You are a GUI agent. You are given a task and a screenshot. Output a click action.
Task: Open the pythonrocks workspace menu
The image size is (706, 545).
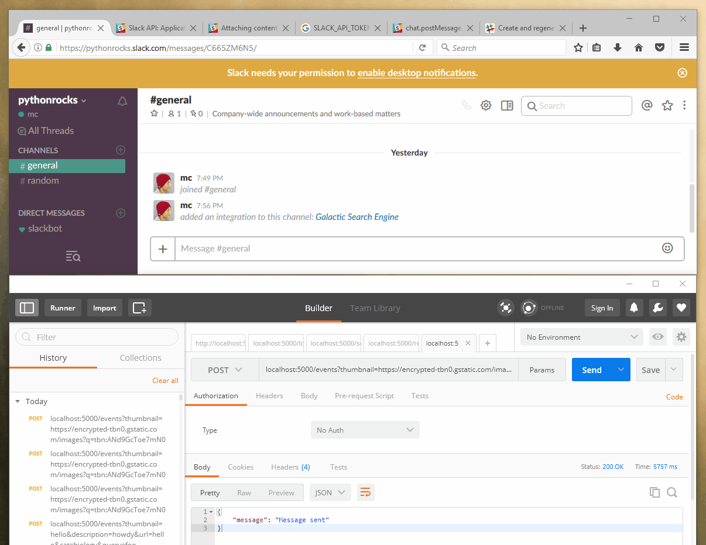pos(52,100)
